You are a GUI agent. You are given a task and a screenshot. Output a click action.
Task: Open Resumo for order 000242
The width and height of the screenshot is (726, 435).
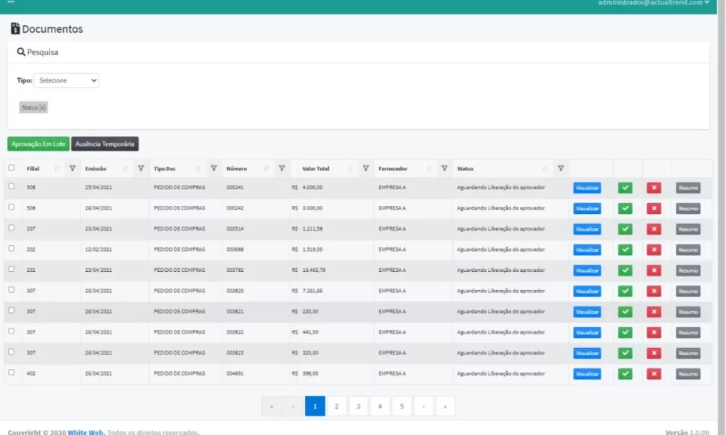point(688,209)
